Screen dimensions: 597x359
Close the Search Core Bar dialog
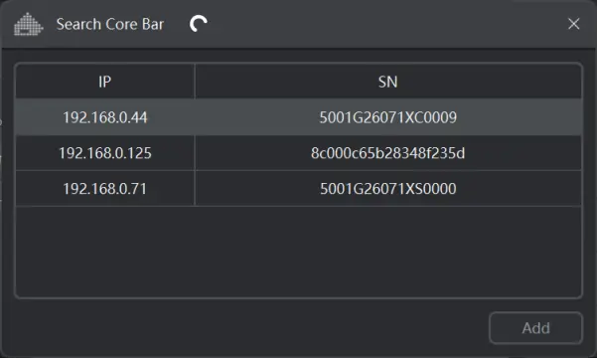(573, 24)
